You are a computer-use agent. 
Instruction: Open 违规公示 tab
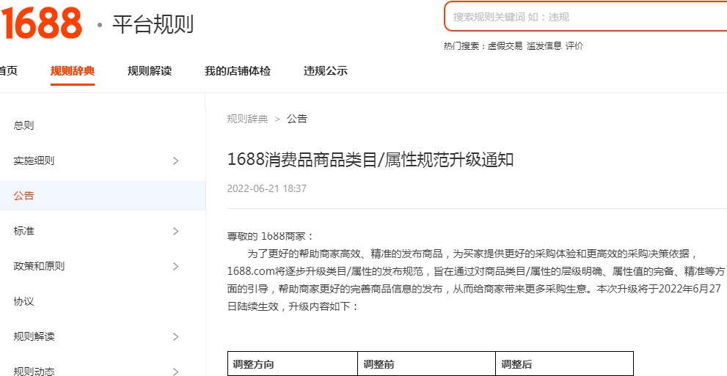[326, 71]
